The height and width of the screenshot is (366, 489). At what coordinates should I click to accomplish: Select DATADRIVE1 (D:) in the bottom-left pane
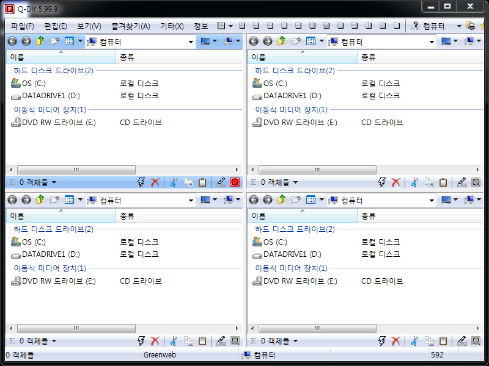(50, 254)
